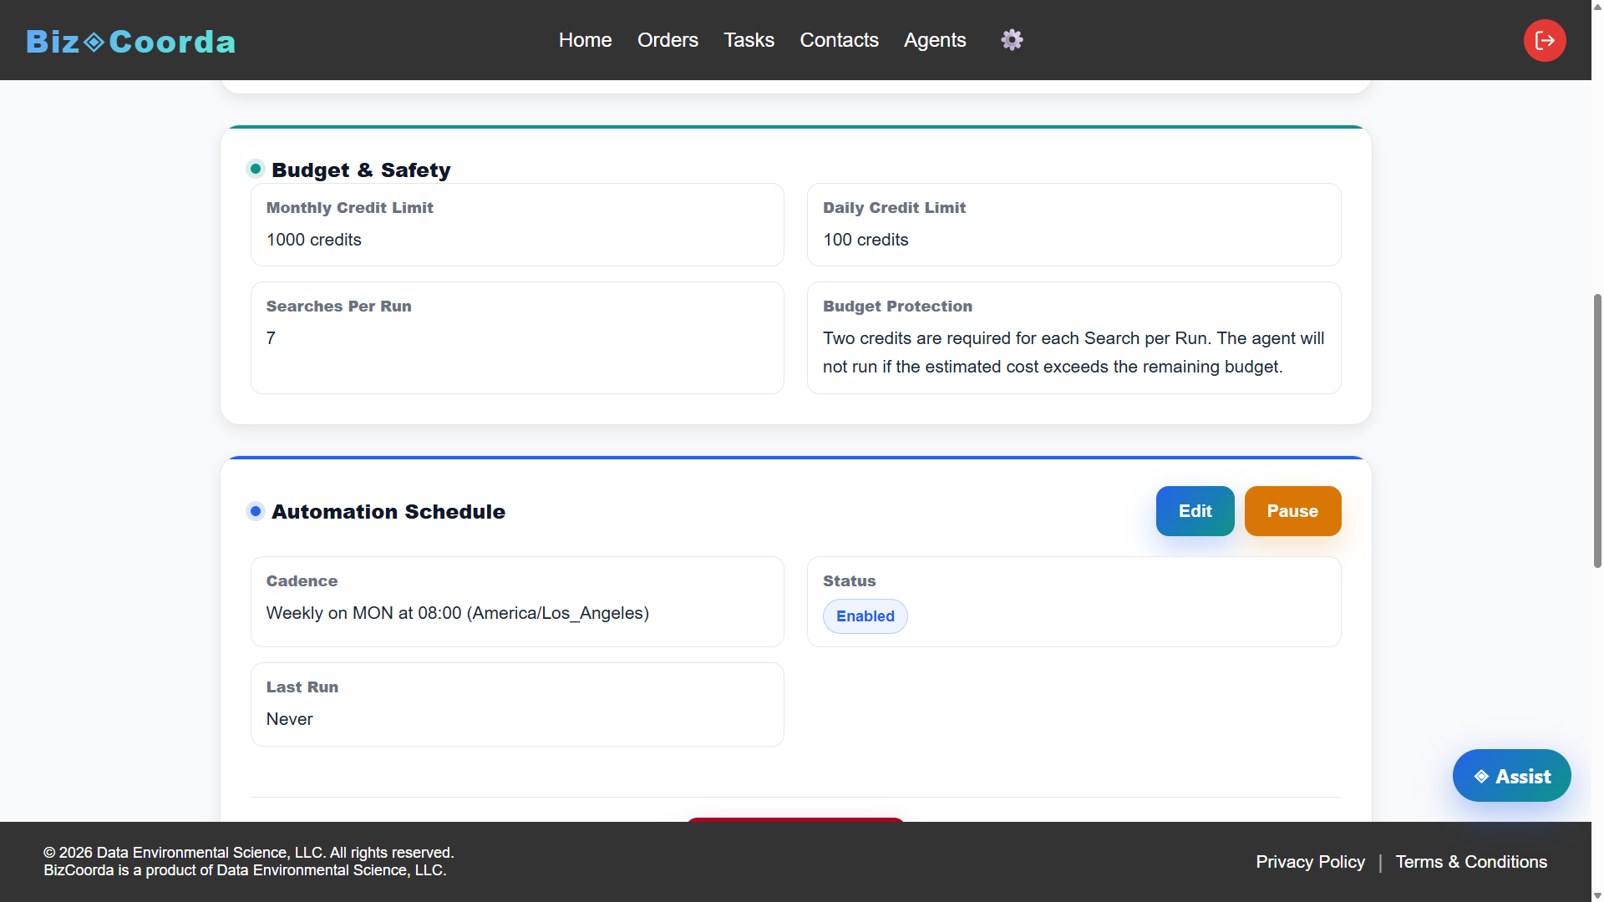Click the diamond icon in Assist button
Image resolution: width=1604 pixels, height=902 pixels.
pos(1481,777)
